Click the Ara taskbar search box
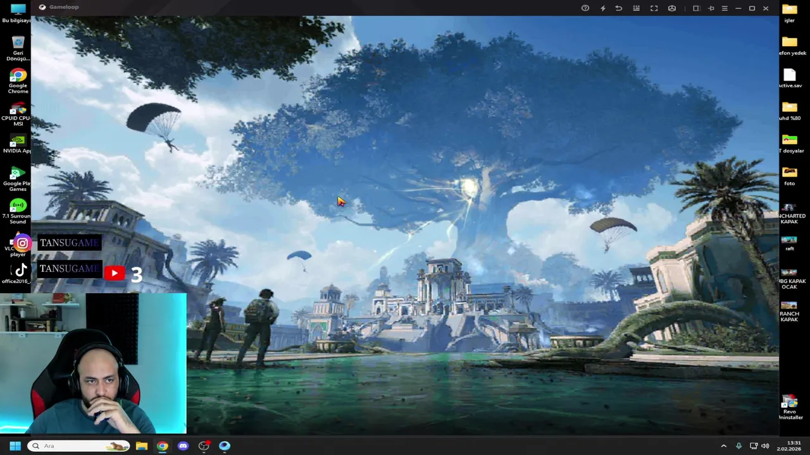Image resolution: width=810 pixels, height=455 pixels. (x=78, y=446)
